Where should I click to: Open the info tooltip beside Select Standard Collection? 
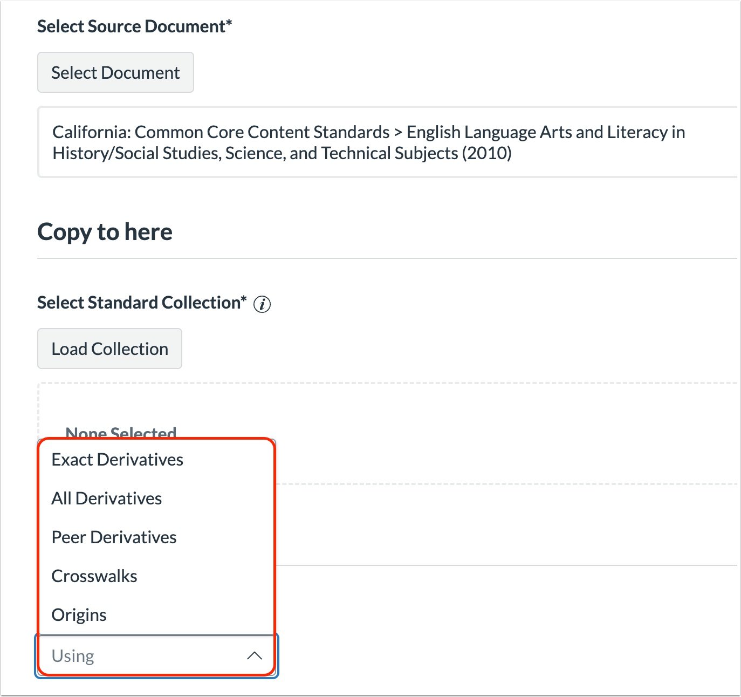[x=262, y=305]
